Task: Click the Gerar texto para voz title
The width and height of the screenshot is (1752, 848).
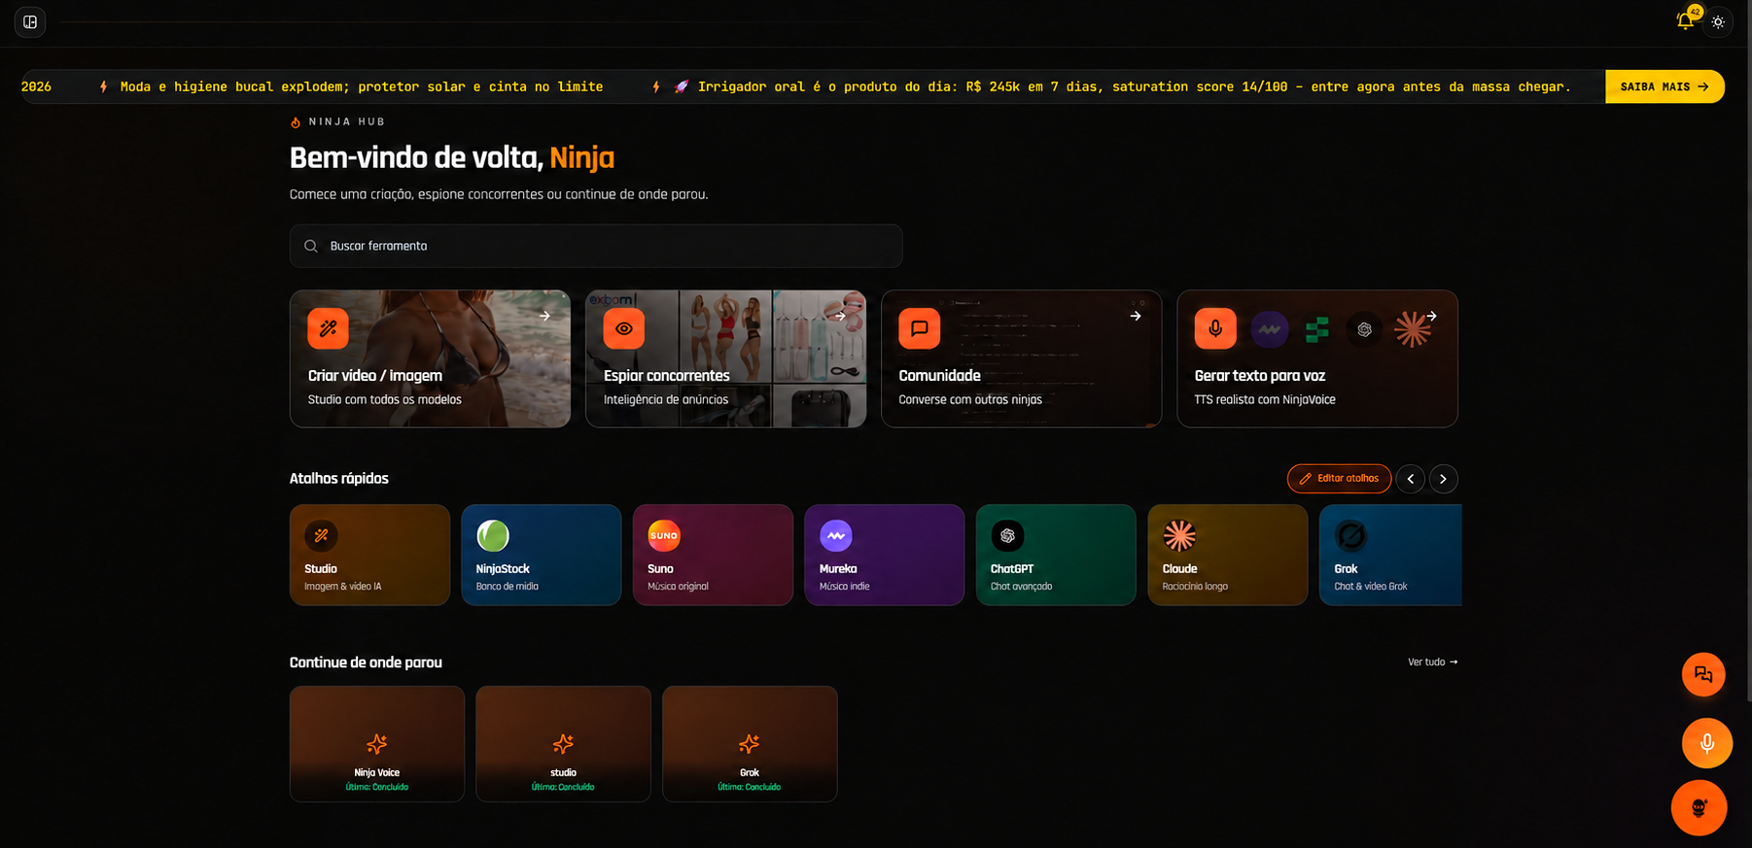Action: (x=1260, y=376)
